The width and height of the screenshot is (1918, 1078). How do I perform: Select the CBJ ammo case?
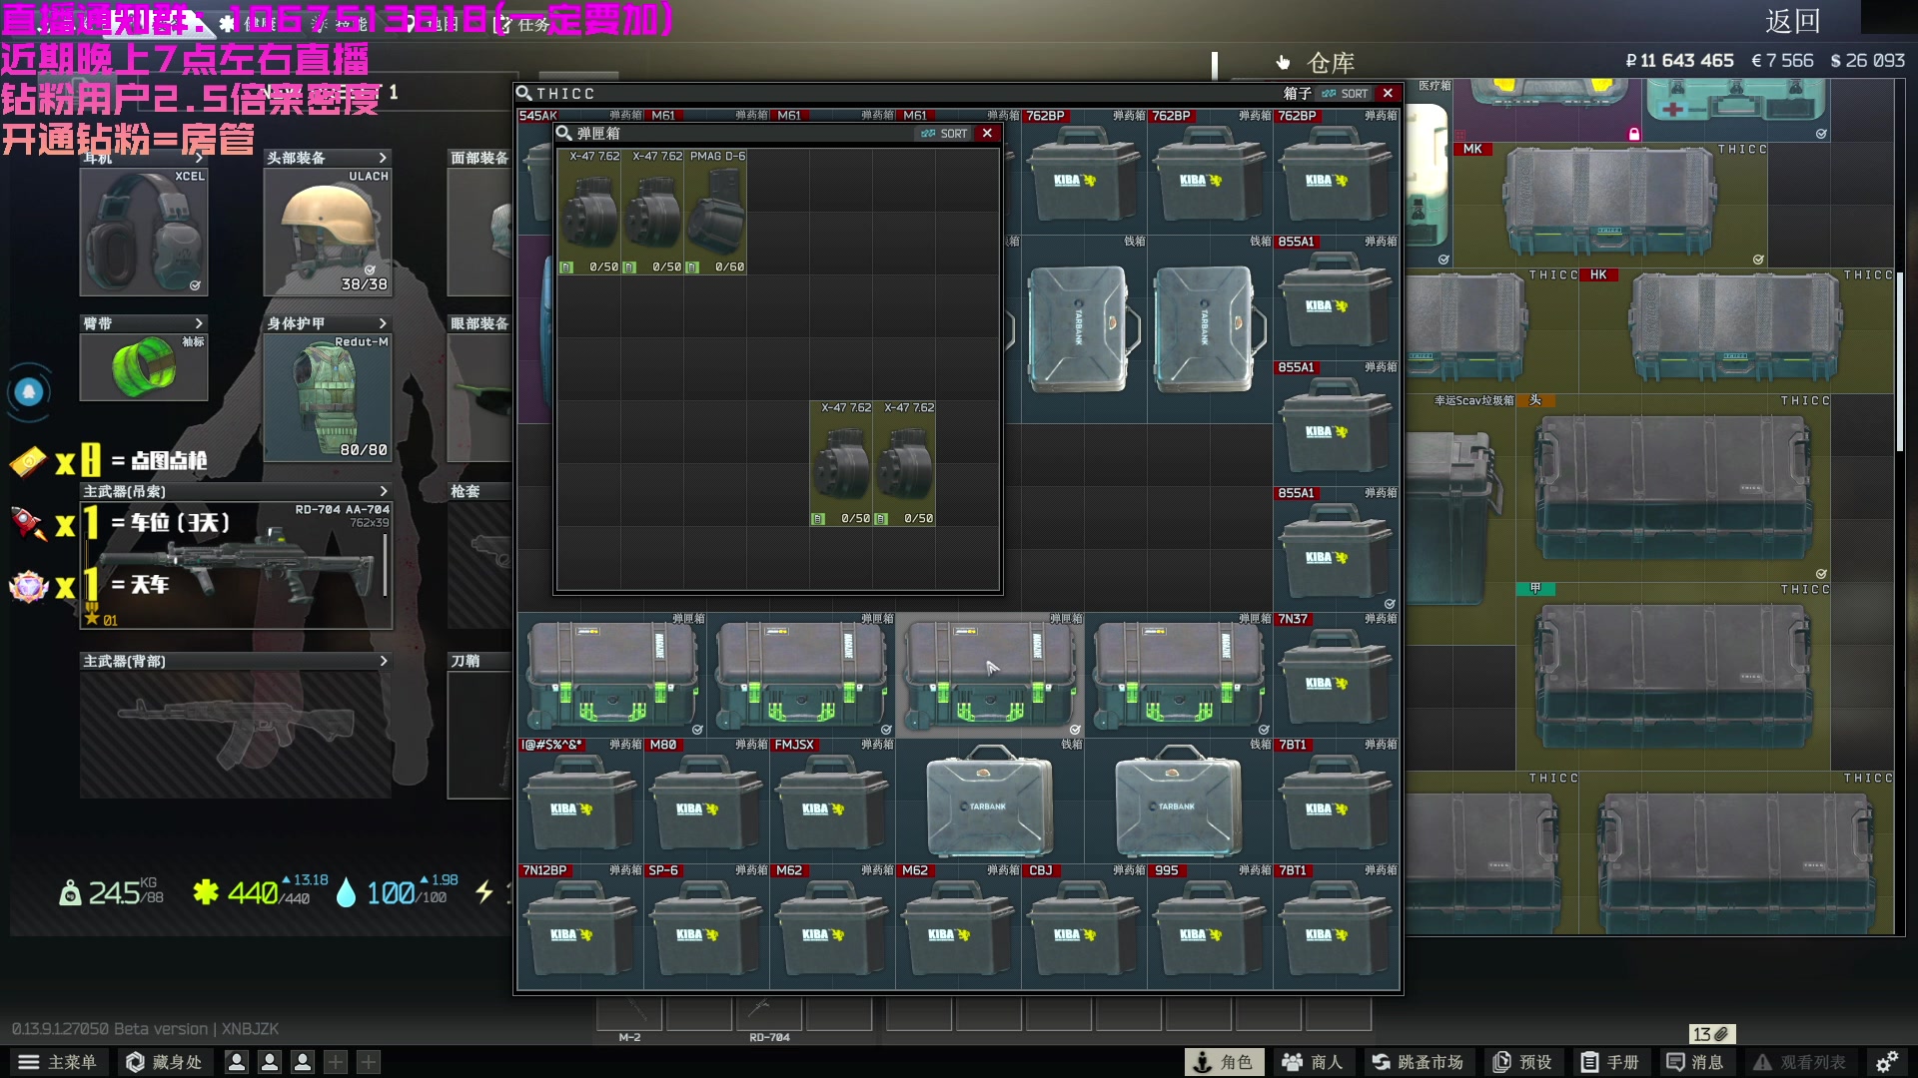[x=1084, y=927]
